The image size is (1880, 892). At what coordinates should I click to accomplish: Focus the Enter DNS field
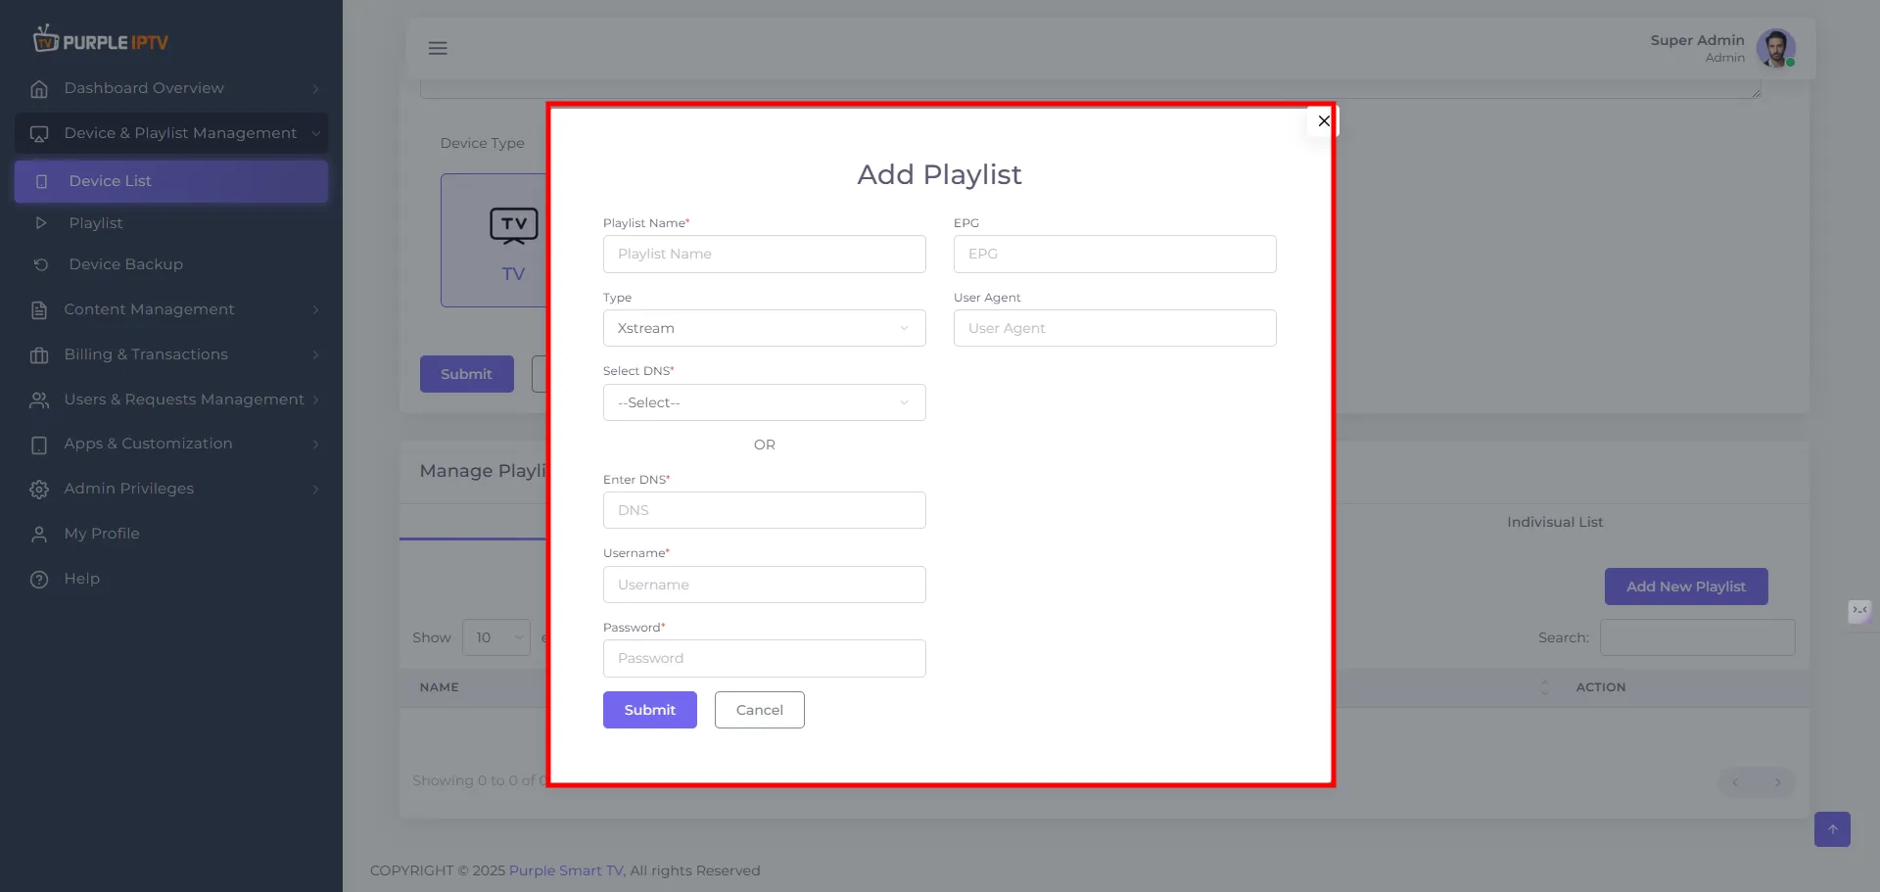764,510
